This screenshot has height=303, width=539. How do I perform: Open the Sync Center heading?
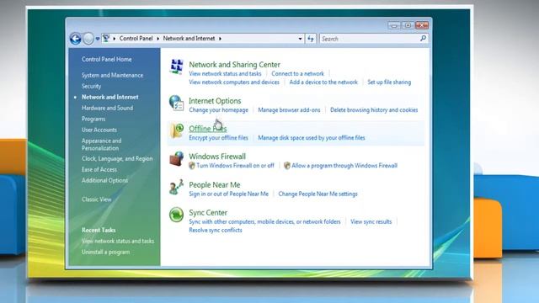[208, 213]
